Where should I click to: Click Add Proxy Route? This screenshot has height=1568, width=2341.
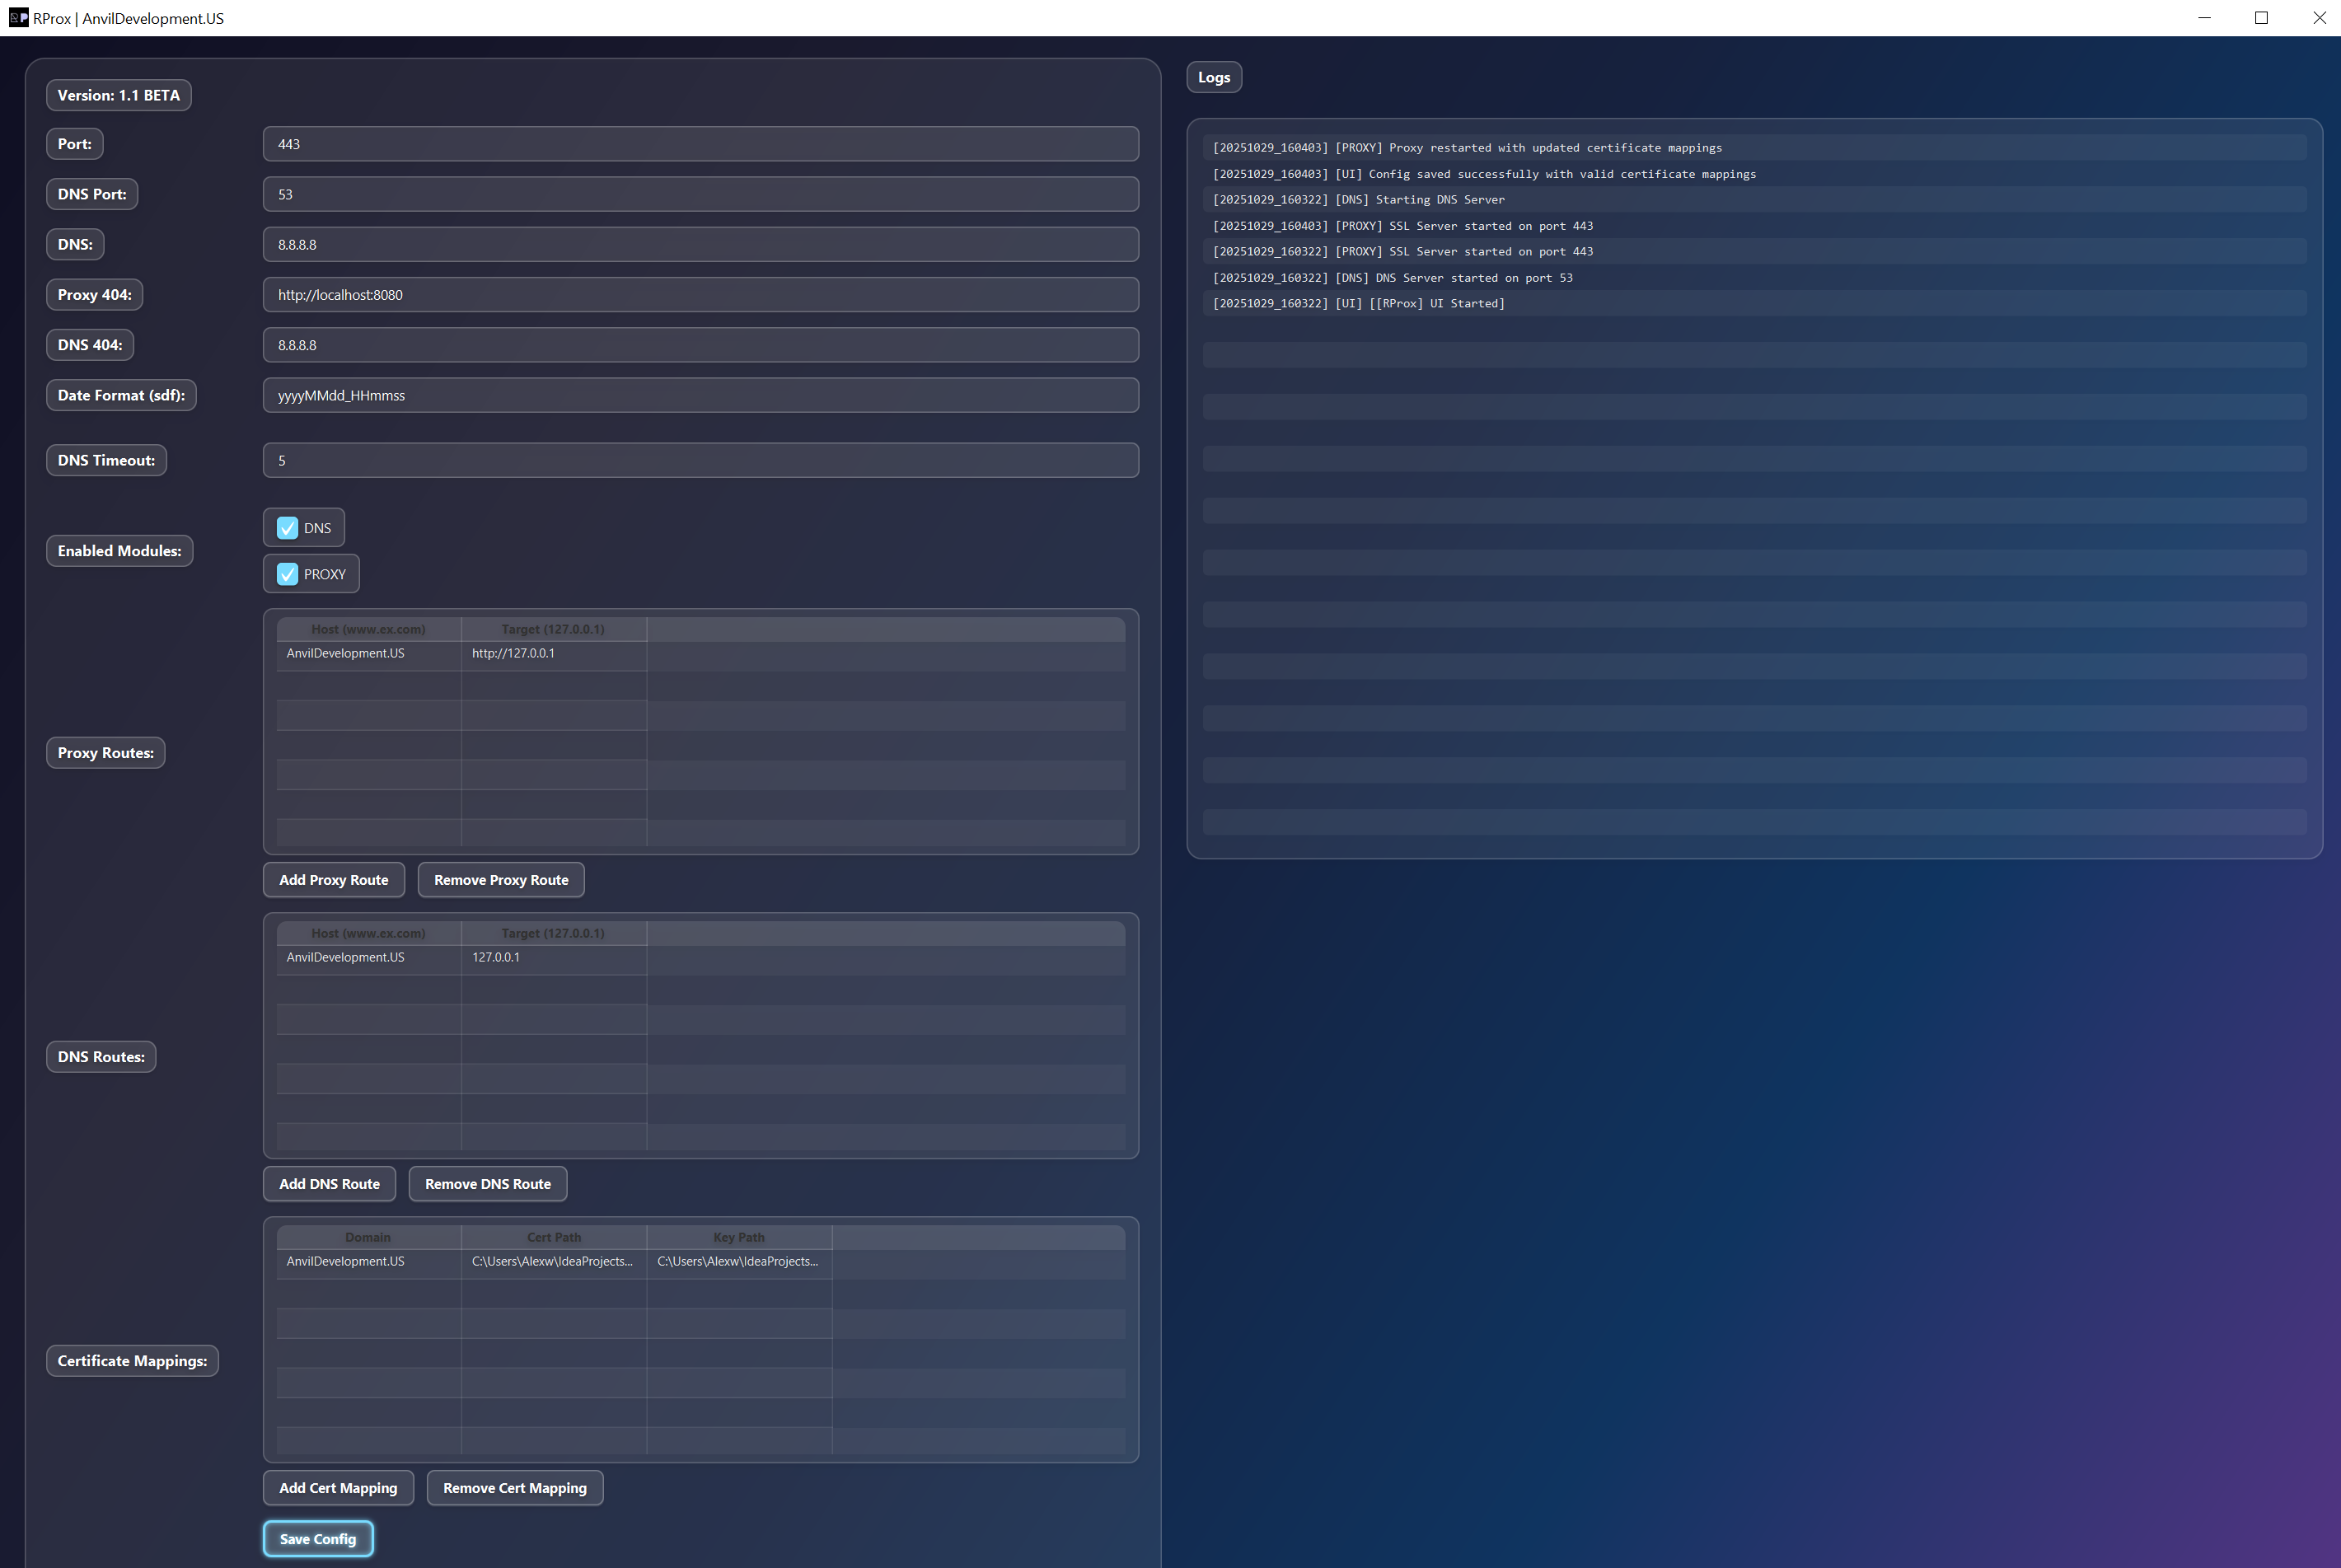point(334,880)
